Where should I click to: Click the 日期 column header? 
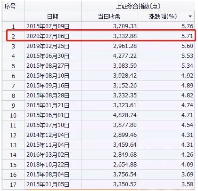(53, 16)
